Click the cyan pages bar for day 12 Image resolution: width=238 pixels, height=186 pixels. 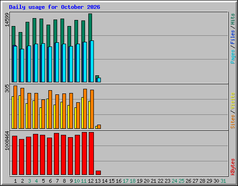[x=92, y=61]
